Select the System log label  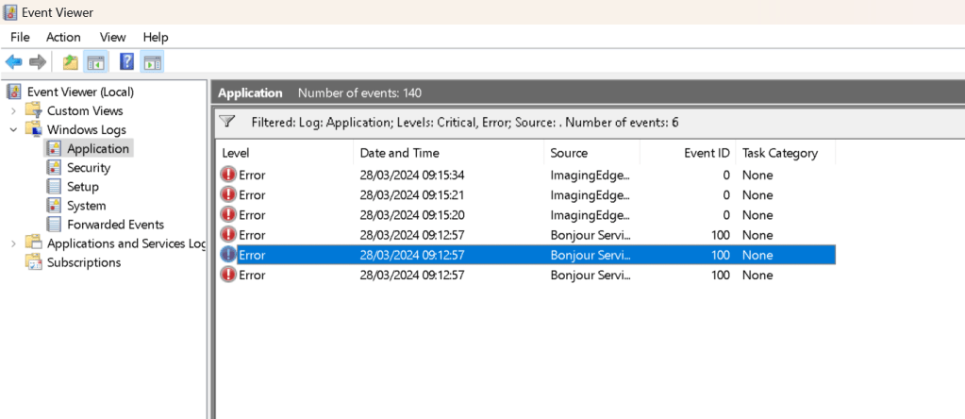click(x=86, y=206)
